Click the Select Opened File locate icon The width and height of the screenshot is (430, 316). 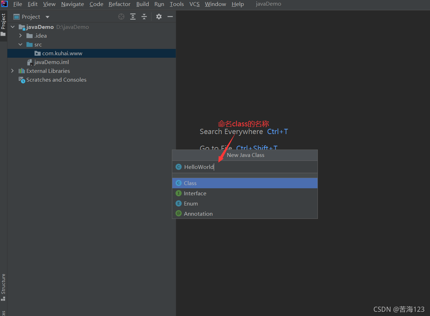click(x=121, y=17)
